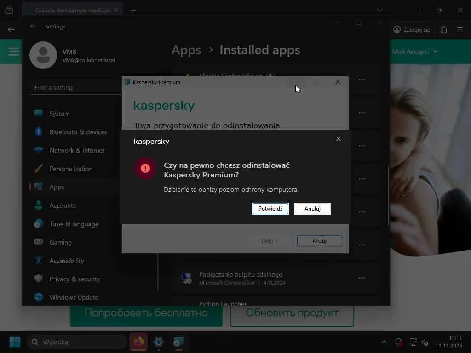Click the Wyszukaj taskbar search box
This screenshot has width=471, height=353.
pyautogui.click(x=77, y=342)
